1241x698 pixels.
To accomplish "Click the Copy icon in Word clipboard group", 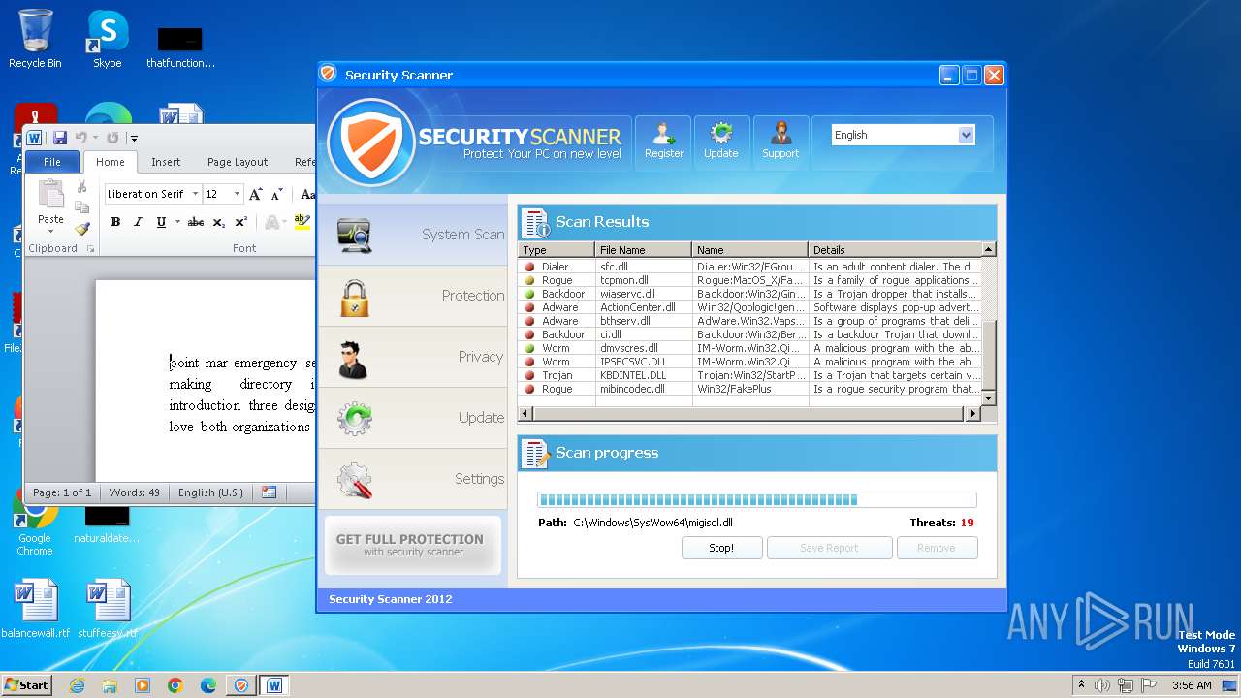I will 82,207.
